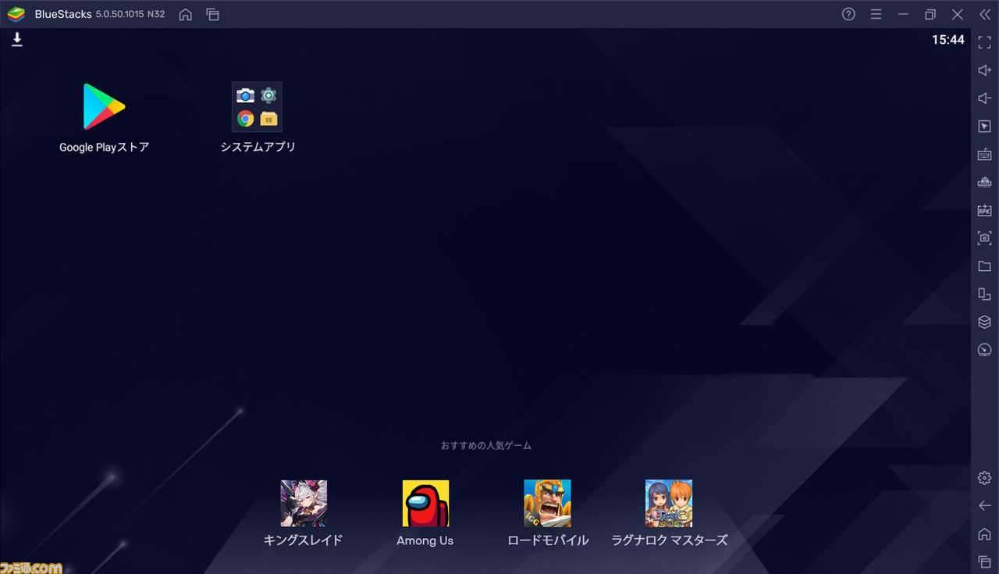Install APK from sidebar
Screen dimensions: 999x574
pyautogui.click(x=984, y=210)
